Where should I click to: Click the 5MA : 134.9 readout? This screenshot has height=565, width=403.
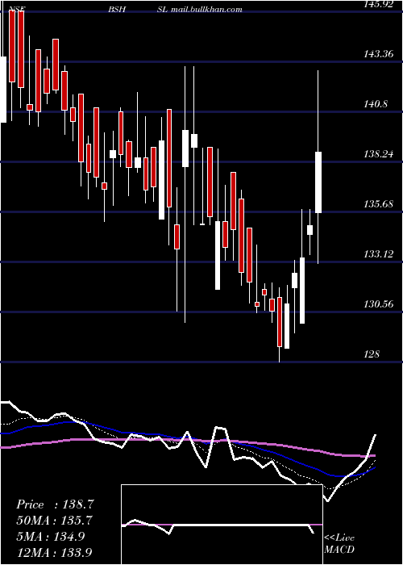tap(51, 536)
